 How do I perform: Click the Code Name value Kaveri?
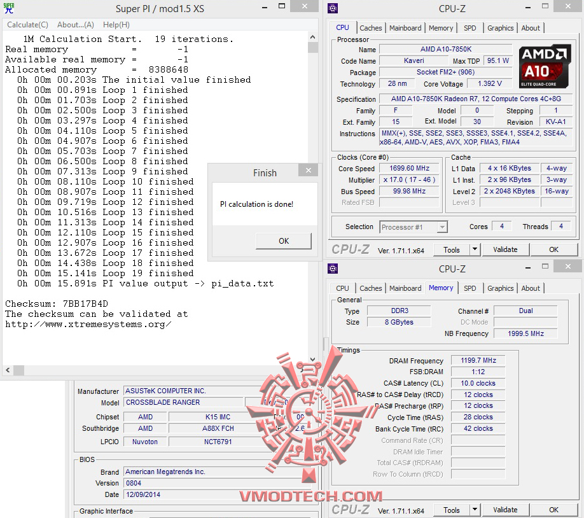tap(414, 60)
